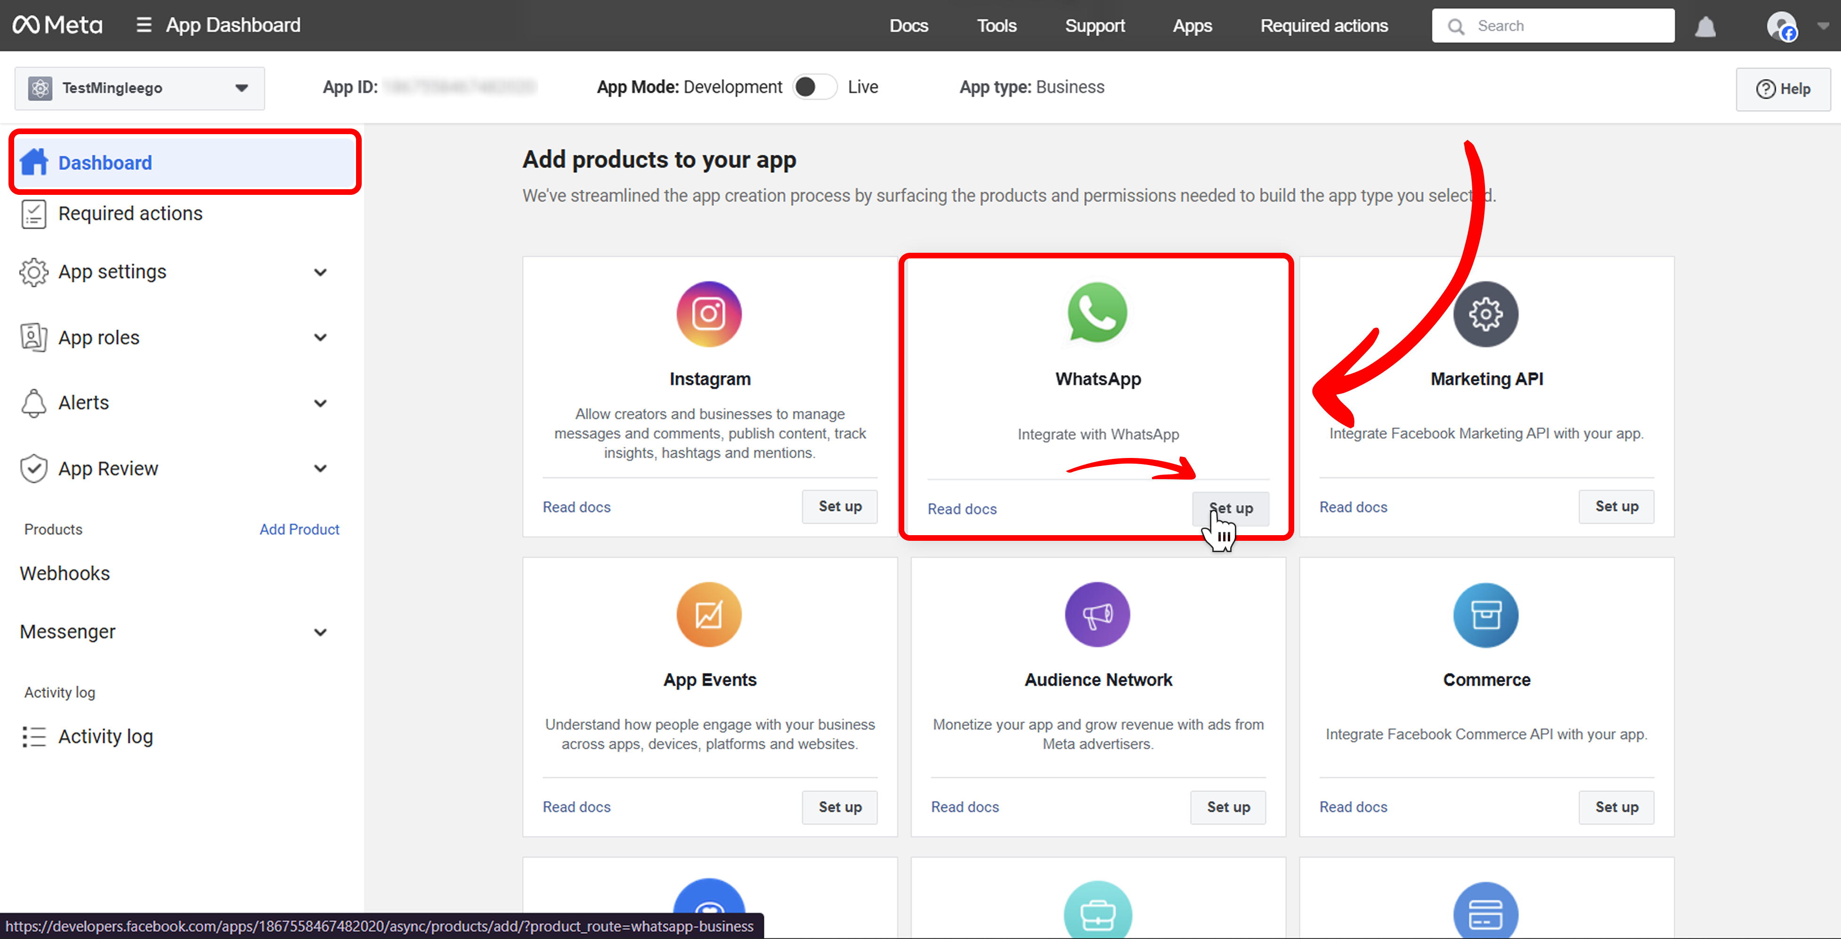Set up the App Events product

point(840,807)
